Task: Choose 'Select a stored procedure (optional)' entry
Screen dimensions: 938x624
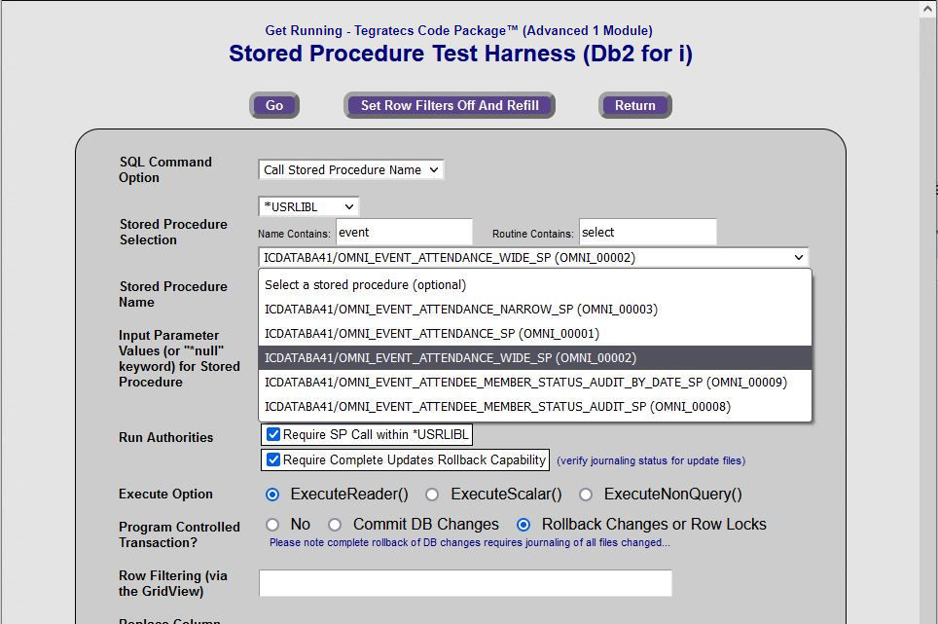Action: coord(365,285)
